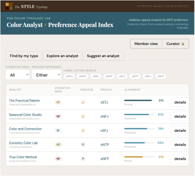
Task: Toggle the xSFP profile chip
Action: tap(161, 76)
